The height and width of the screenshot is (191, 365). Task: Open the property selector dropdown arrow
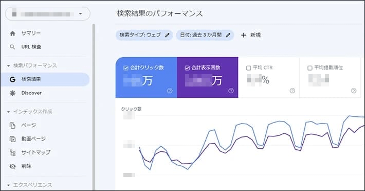(80, 14)
